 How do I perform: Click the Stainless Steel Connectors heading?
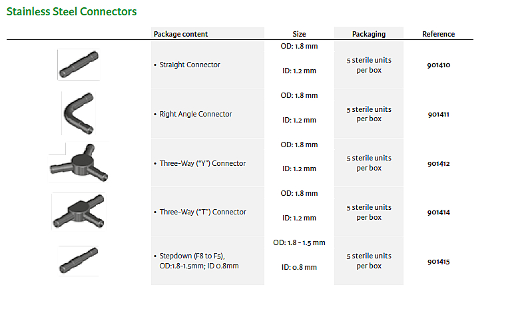(x=72, y=12)
